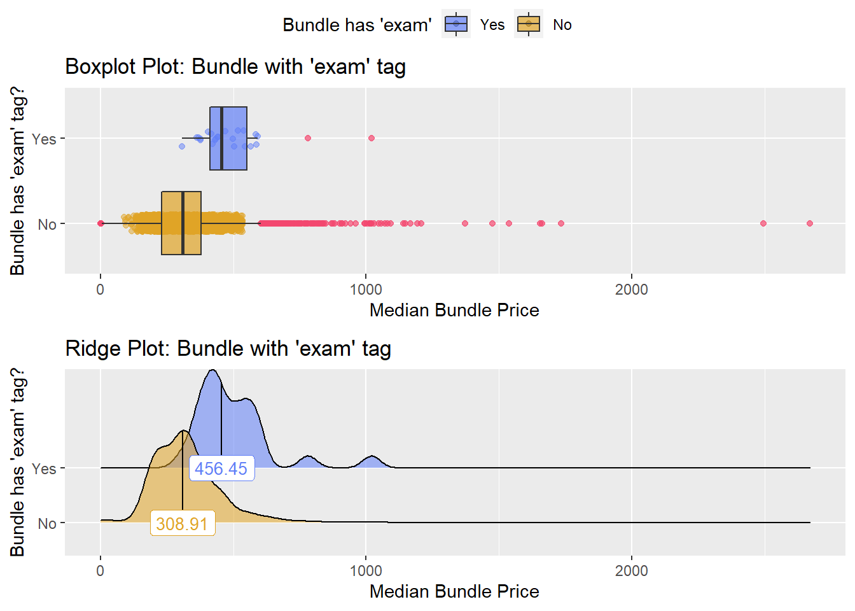Click the peak of the blue ridge density
The width and height of the screenshot is (855, 611).
[212, 370]
